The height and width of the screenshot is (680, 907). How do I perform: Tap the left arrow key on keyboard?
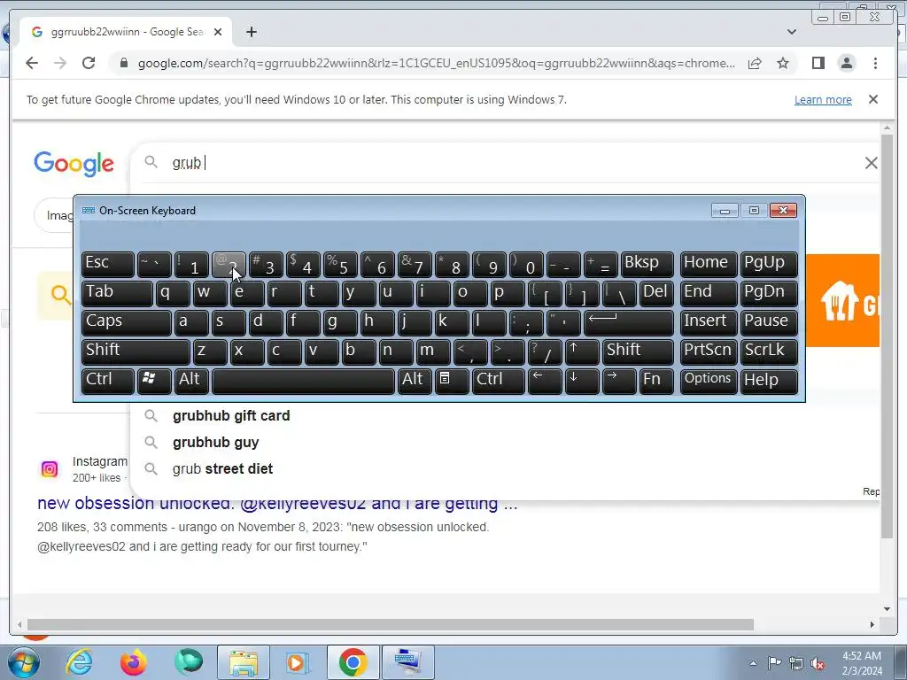545,381
